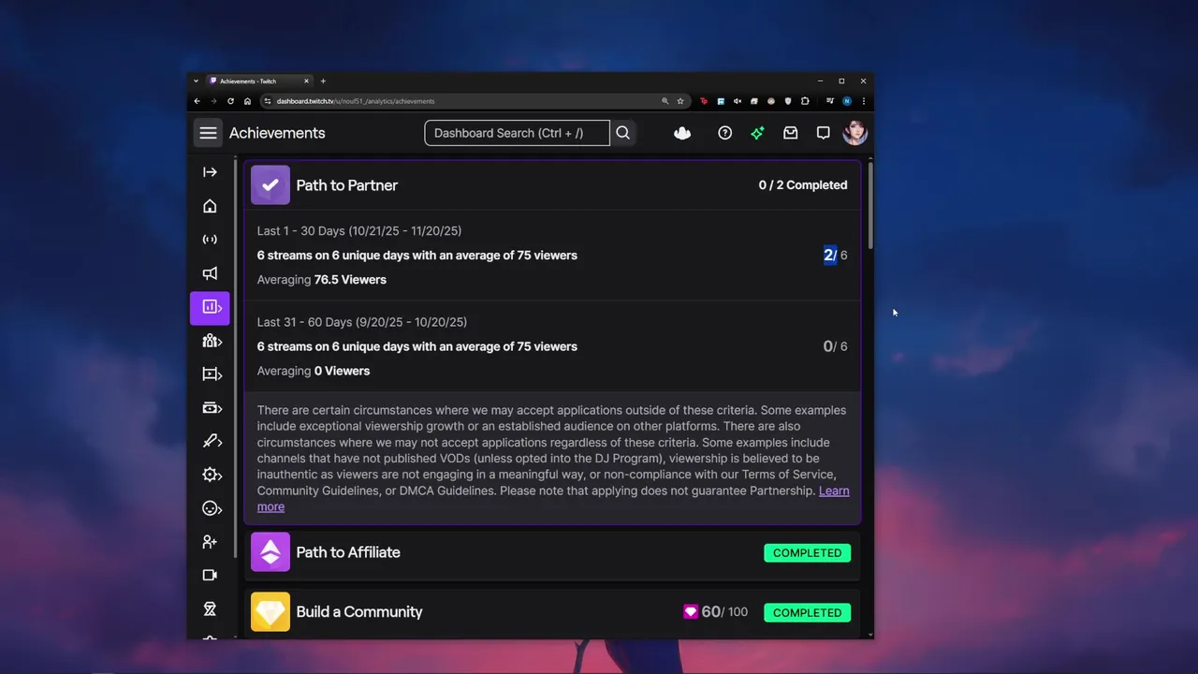
Task: Open the Help question mark icon
Action: 724,133
